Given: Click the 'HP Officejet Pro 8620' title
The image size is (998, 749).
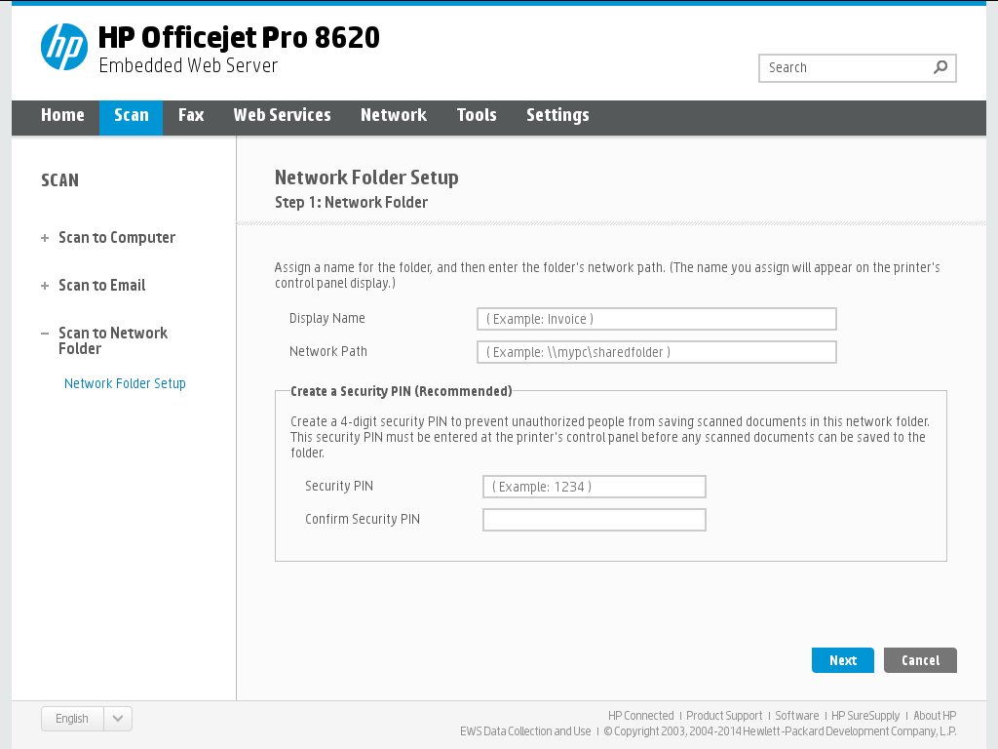Looking at the screenshot, I should 239,38.
